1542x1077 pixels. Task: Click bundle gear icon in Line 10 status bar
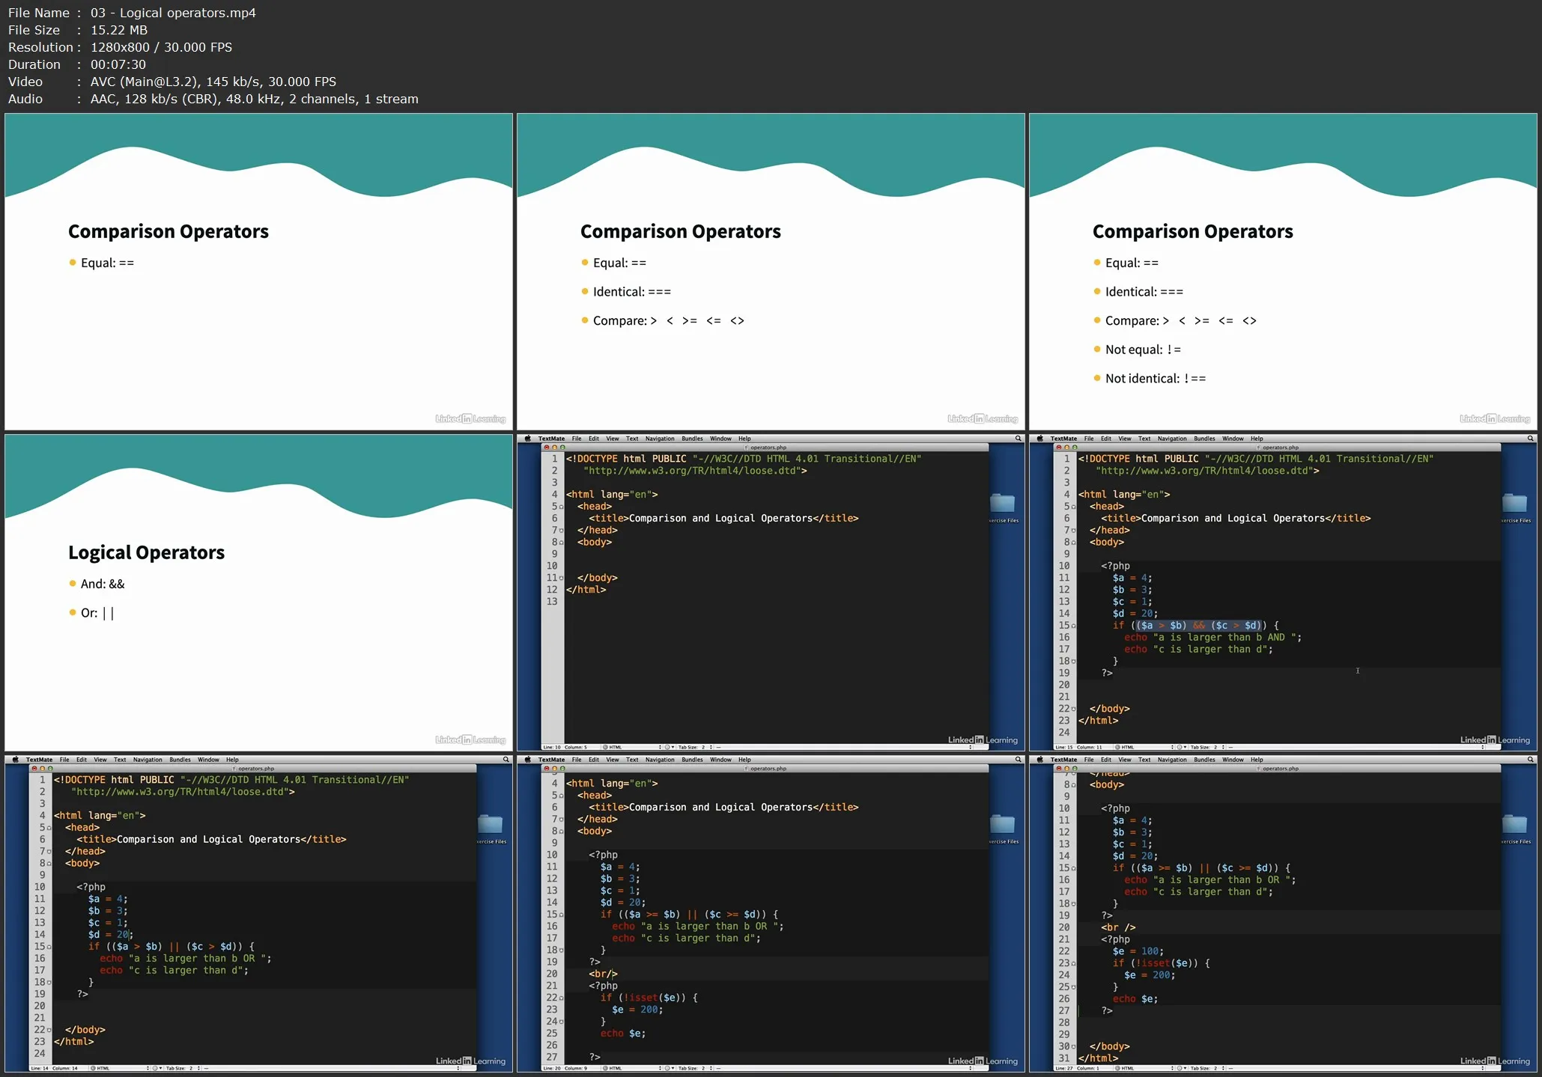667,747
